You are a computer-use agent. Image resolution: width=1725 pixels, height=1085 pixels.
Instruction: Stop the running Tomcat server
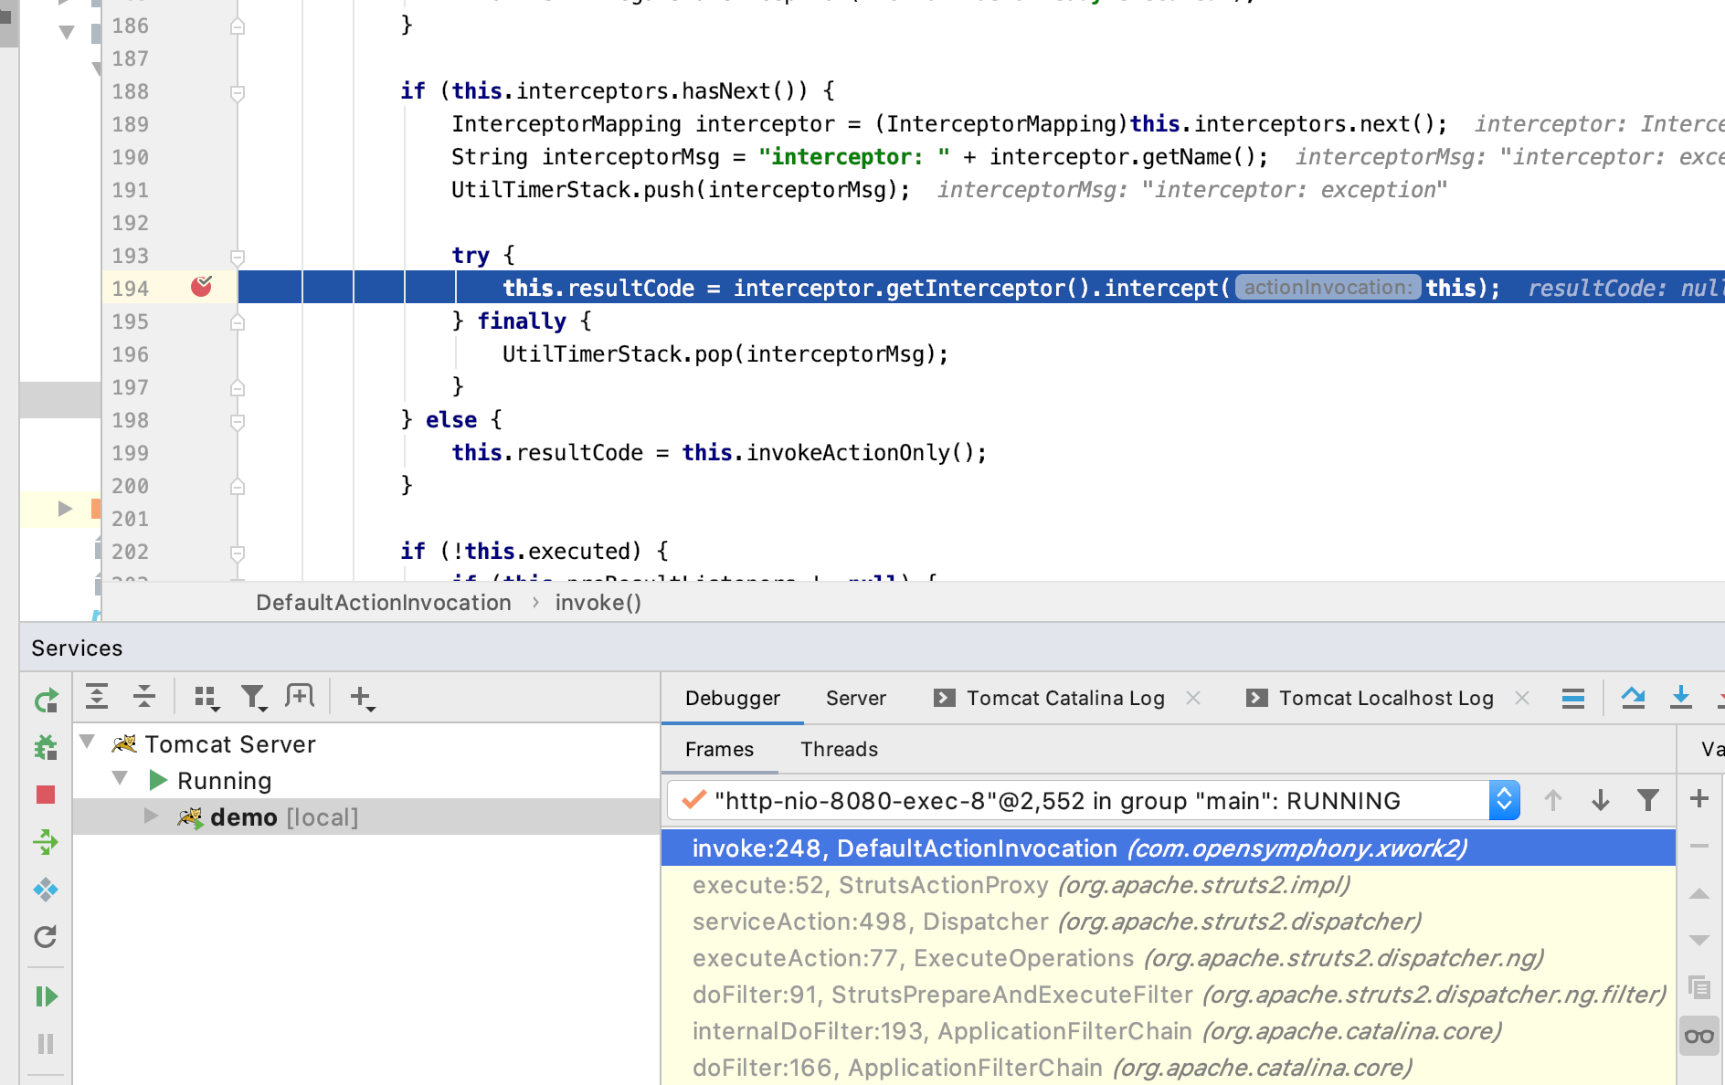[x=46, y=795]
